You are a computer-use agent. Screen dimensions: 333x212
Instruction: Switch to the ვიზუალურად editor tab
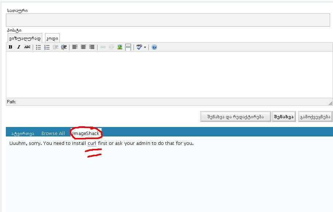click(25, 38)
